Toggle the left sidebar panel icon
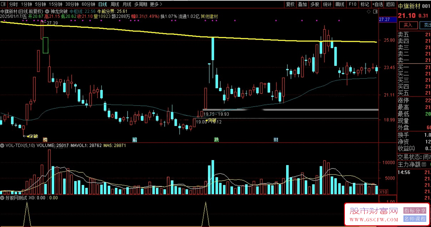 tap(3, 4)
